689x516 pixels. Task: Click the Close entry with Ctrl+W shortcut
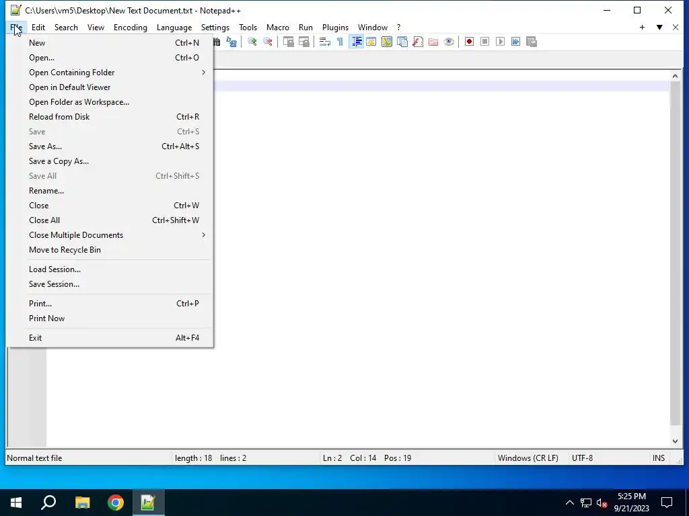(110, 206)
